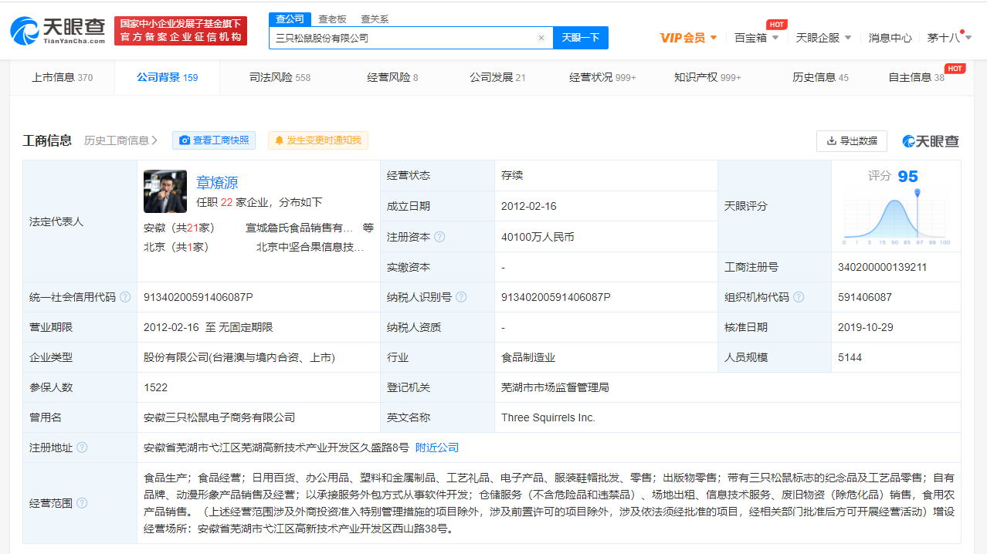Switch to 历史信息 tab
This screenshot has width=987, height=554.
820,77
